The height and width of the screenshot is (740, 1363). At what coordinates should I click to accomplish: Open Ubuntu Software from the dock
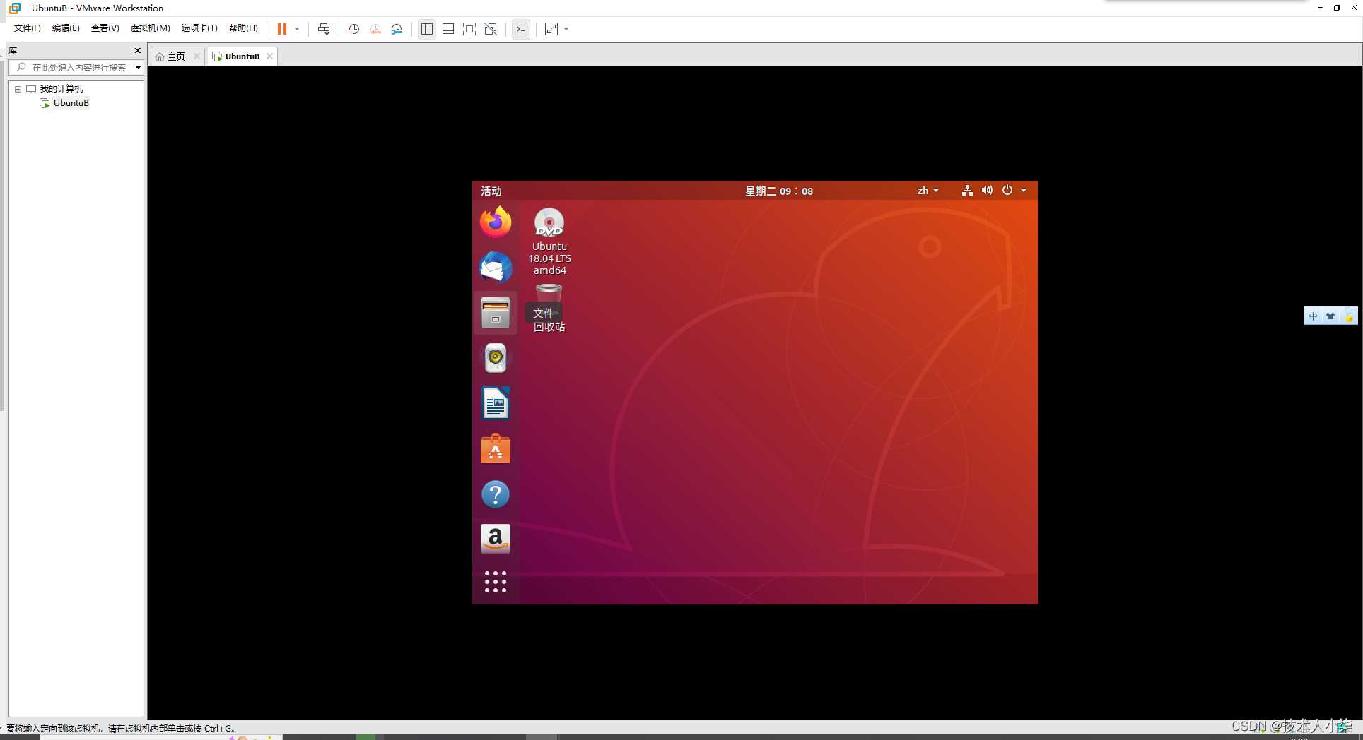point(496,449)
